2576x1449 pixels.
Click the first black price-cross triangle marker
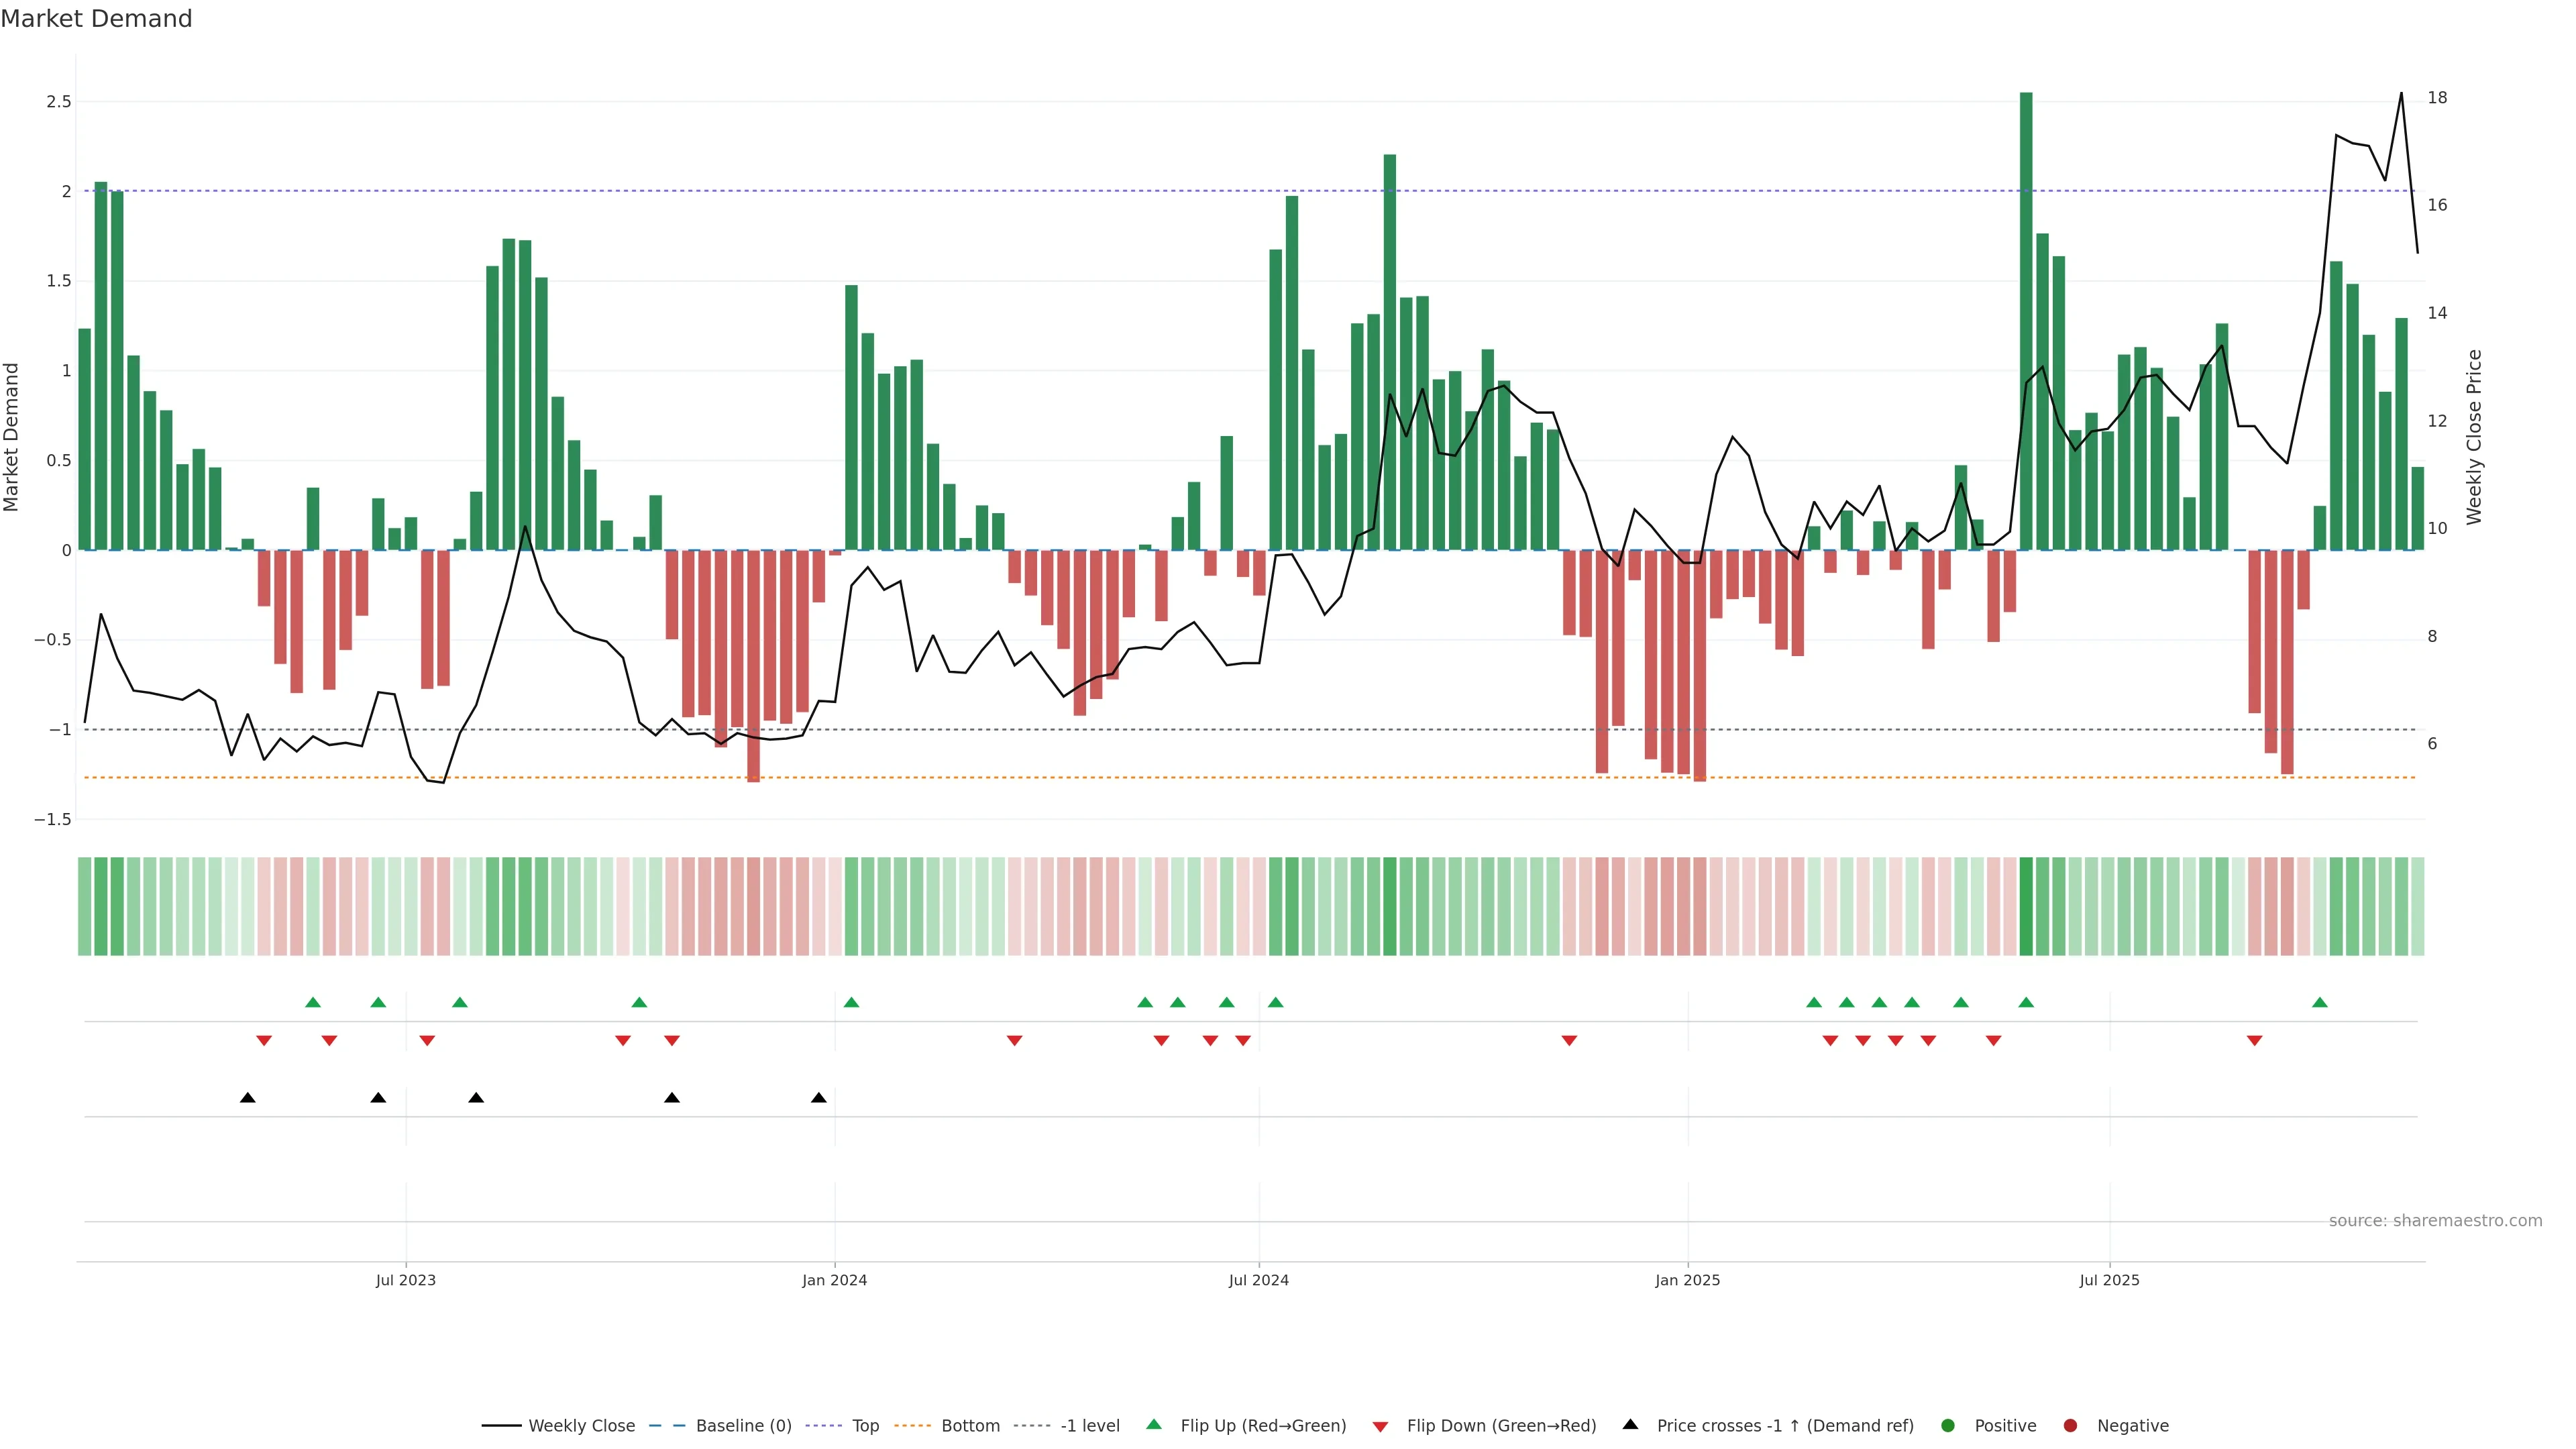[x=248, y=1098]
